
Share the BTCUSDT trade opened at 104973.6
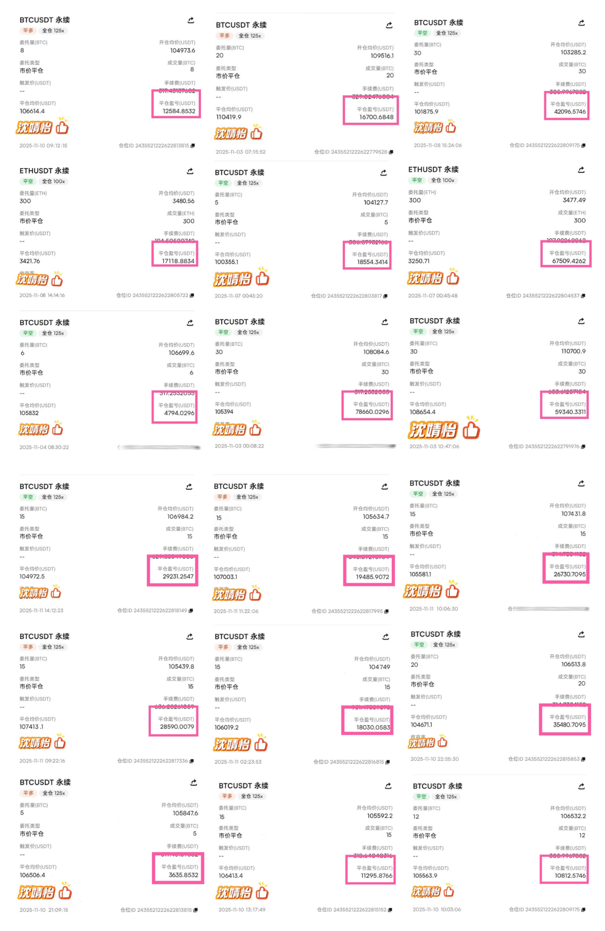(x=191, y=20)
